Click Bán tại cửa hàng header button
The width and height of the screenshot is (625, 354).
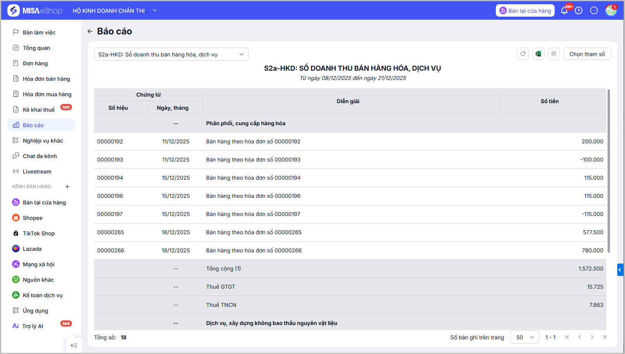tap(525, 11)
